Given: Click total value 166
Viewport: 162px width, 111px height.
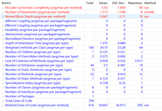Looking at the screenshot, I should (x=91, y=48).
